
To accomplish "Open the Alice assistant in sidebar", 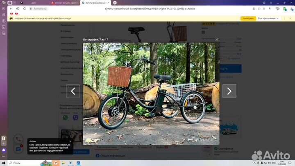I will point(4,150).
